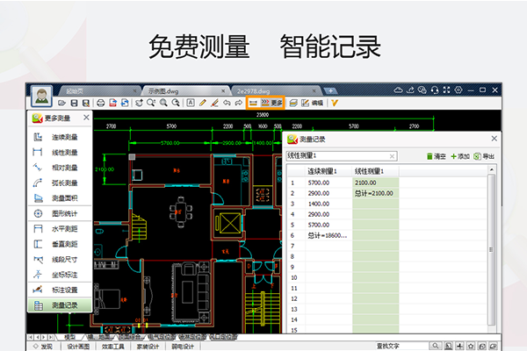Add a new tab with plus button
527x351 pixels.
tap(331, 90)
